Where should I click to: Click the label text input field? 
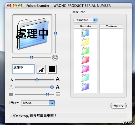coord(23,69)
